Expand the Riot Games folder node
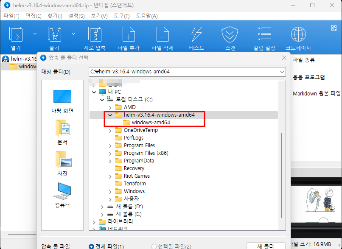The width and height of the screenshot is (342, 249). (x=110, y=176)
